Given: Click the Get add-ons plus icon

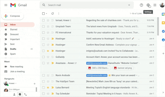Looking at the screenshot, I should coord(163,53).
